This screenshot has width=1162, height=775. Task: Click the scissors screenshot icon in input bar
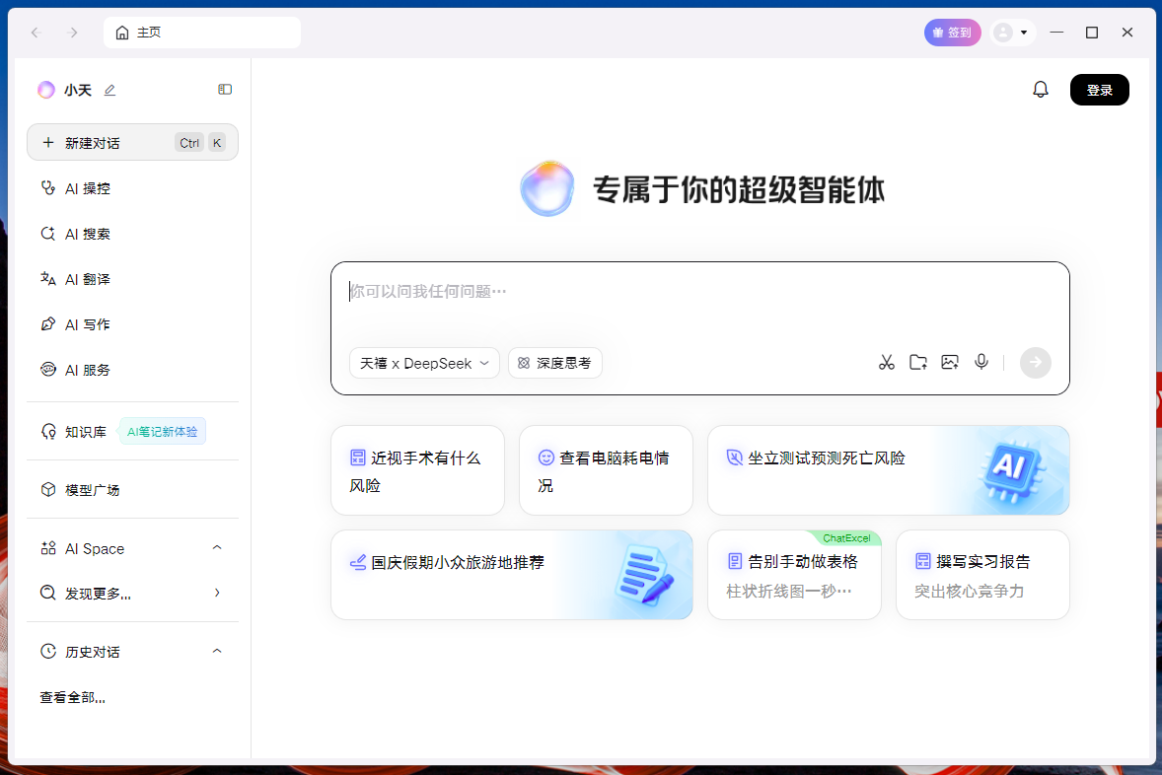[887, 362]
